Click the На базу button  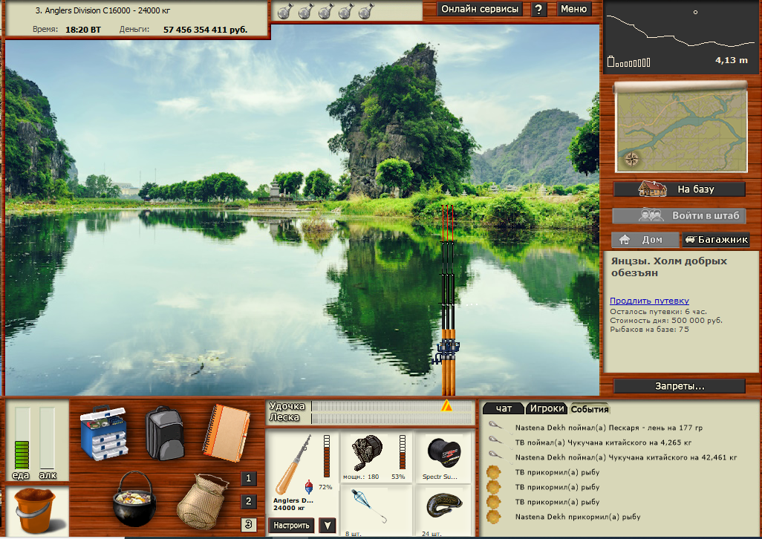point(680,189)
